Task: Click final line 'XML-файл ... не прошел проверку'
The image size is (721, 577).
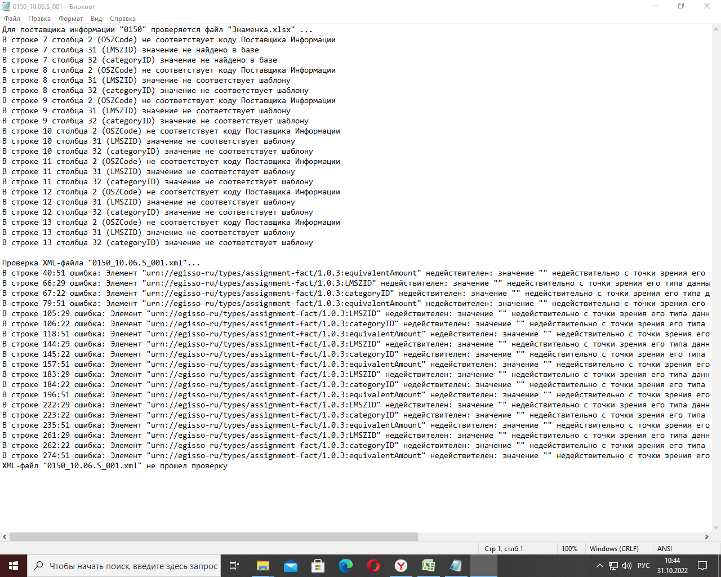Action: pyautogui.click(x=115, y=466)
